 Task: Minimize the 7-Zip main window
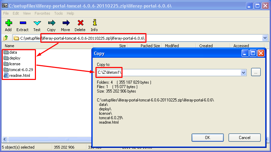(x=249, y=6)
